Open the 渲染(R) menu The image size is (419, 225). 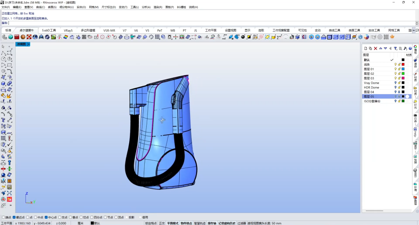(158, 7)
